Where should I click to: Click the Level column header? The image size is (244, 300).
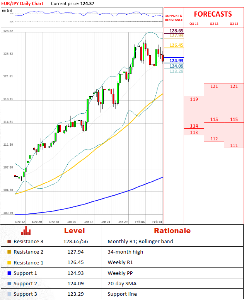point(75,231)
